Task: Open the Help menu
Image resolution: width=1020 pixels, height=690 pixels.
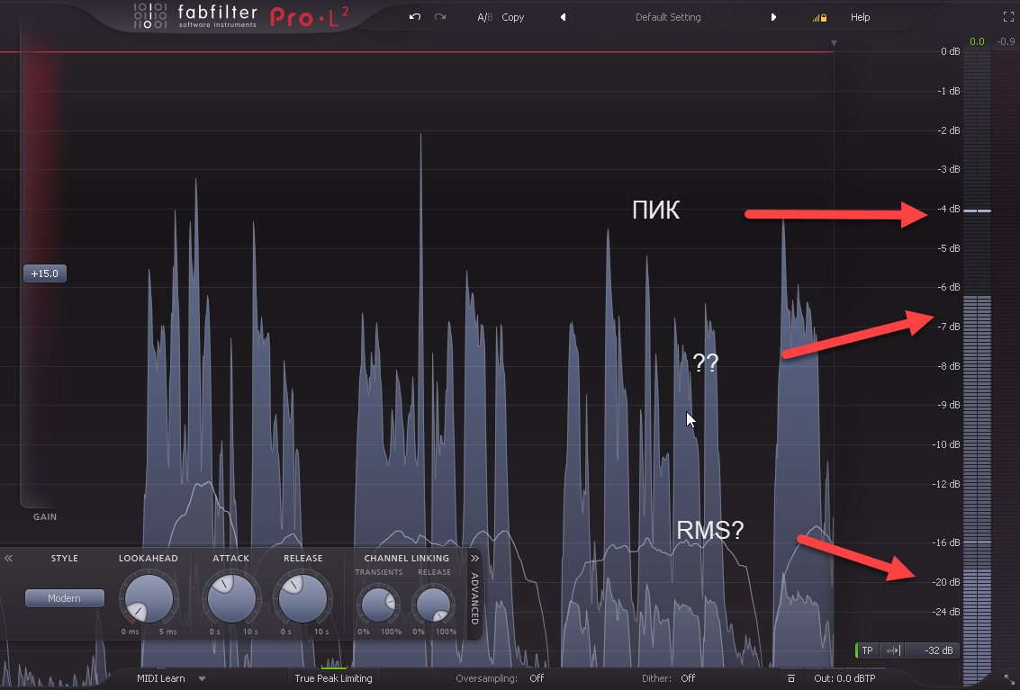Action: point(860,18)
